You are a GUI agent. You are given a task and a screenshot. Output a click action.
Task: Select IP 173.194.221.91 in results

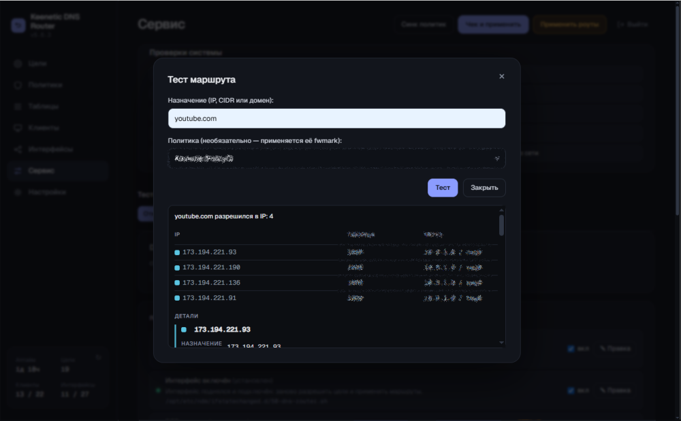pos(209,298)
